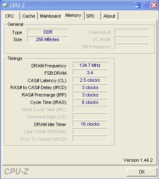Click the OK button
The image size is (159, 179).
(142, 172)
